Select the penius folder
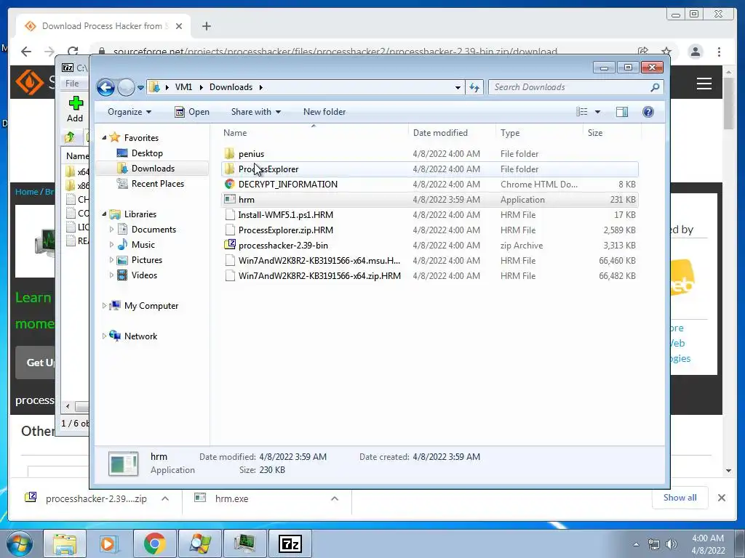Screen dimensions: 745x558 pyautogui.click(x=429, y=154)
